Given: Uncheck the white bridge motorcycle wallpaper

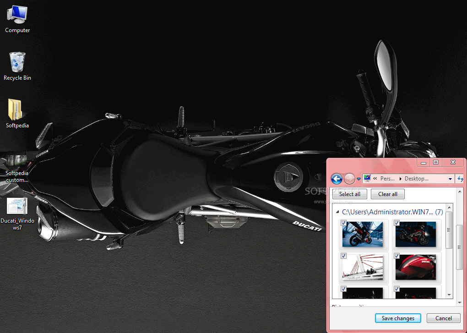Looking at the screenshot, I should click(x=343, y=256).
